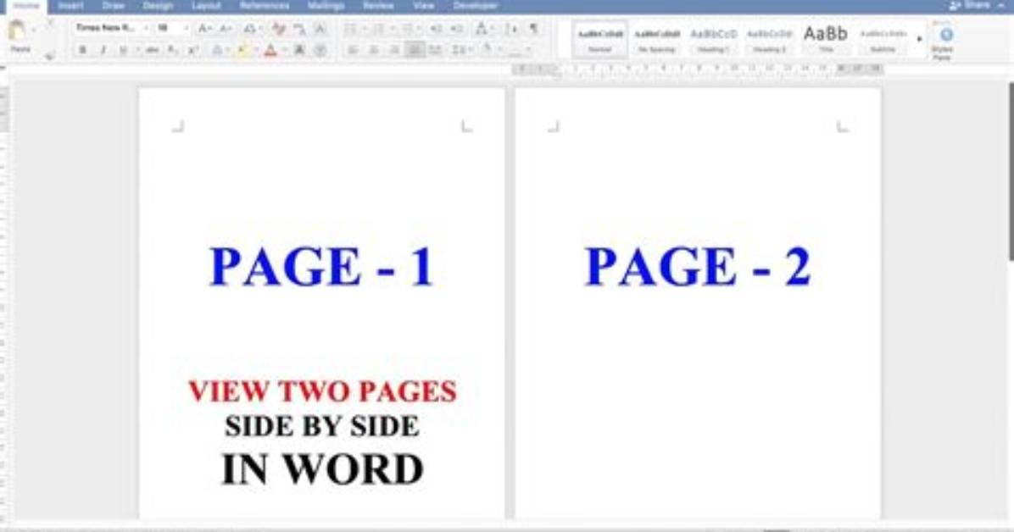Apply the Heading 1 style
The width and height of the screenshot is (1014, 532).
(713, 40)
